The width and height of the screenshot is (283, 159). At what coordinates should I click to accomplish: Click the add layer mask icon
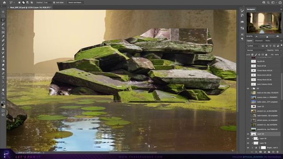[x=260, y=152]
